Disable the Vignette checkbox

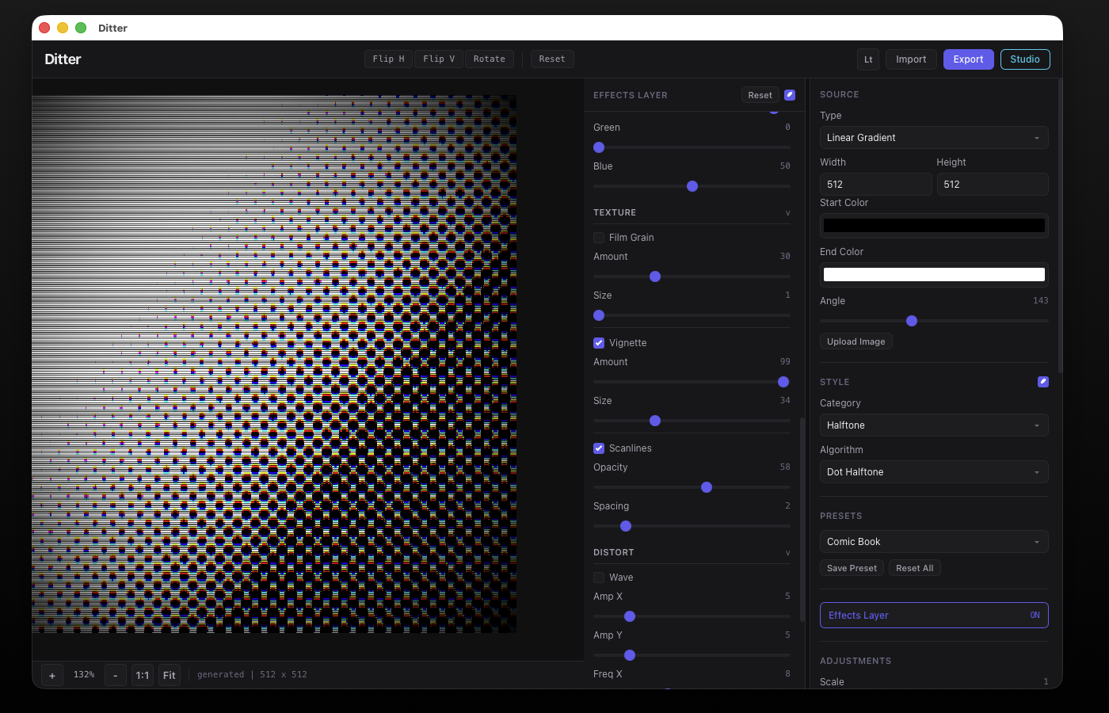coord(599,343)
